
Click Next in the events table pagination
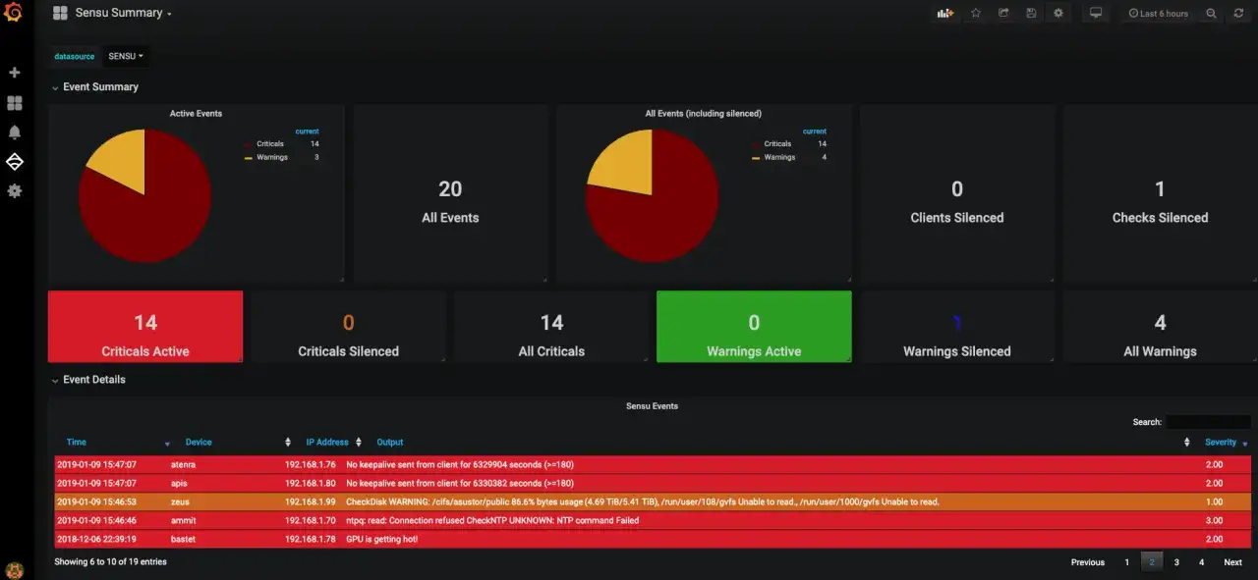[1231, 561]
